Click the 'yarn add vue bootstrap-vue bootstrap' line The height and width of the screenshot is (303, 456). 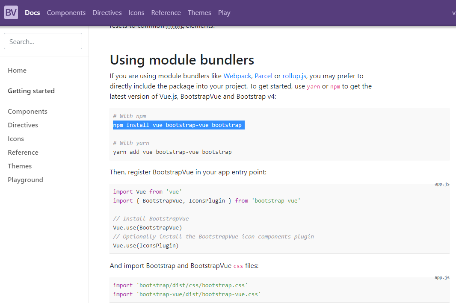click(172, 152)
